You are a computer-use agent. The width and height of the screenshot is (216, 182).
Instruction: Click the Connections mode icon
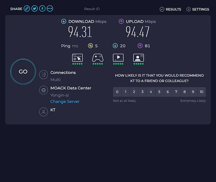pos(43,75)
